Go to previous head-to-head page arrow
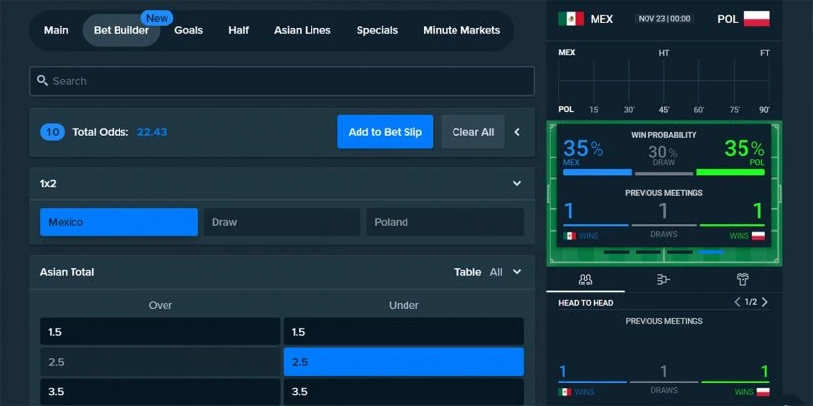813x406 pixels. [x=737, y=302]
